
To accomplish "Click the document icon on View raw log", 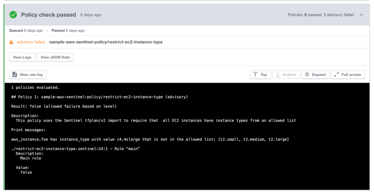I will [x=15, y=75].
